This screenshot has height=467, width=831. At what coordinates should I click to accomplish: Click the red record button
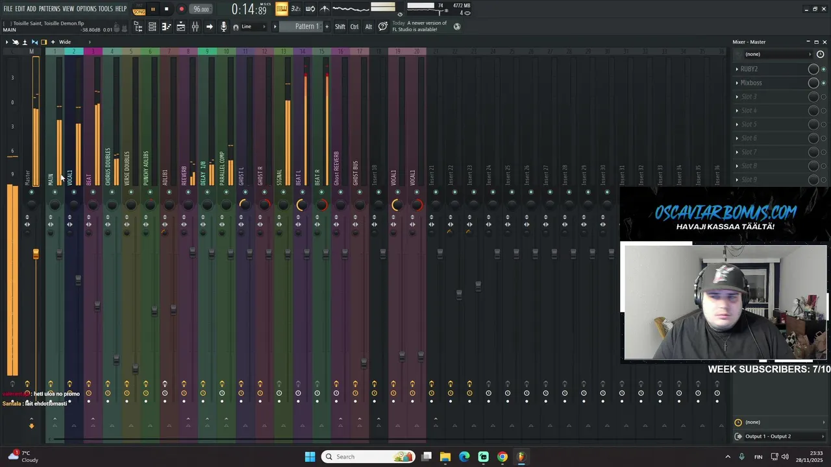[181, 9]
